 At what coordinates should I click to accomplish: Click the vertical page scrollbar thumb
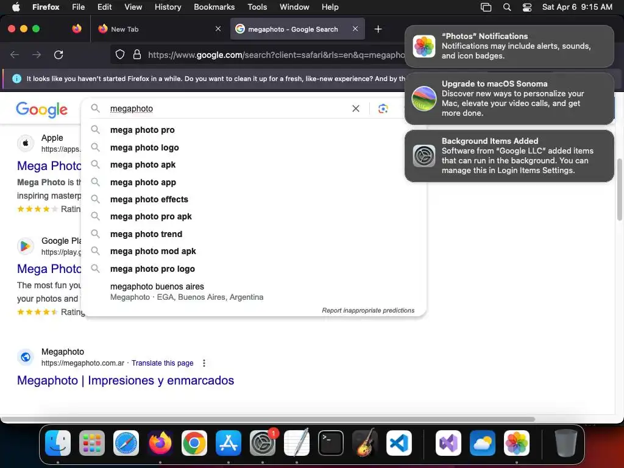[619, 190]
